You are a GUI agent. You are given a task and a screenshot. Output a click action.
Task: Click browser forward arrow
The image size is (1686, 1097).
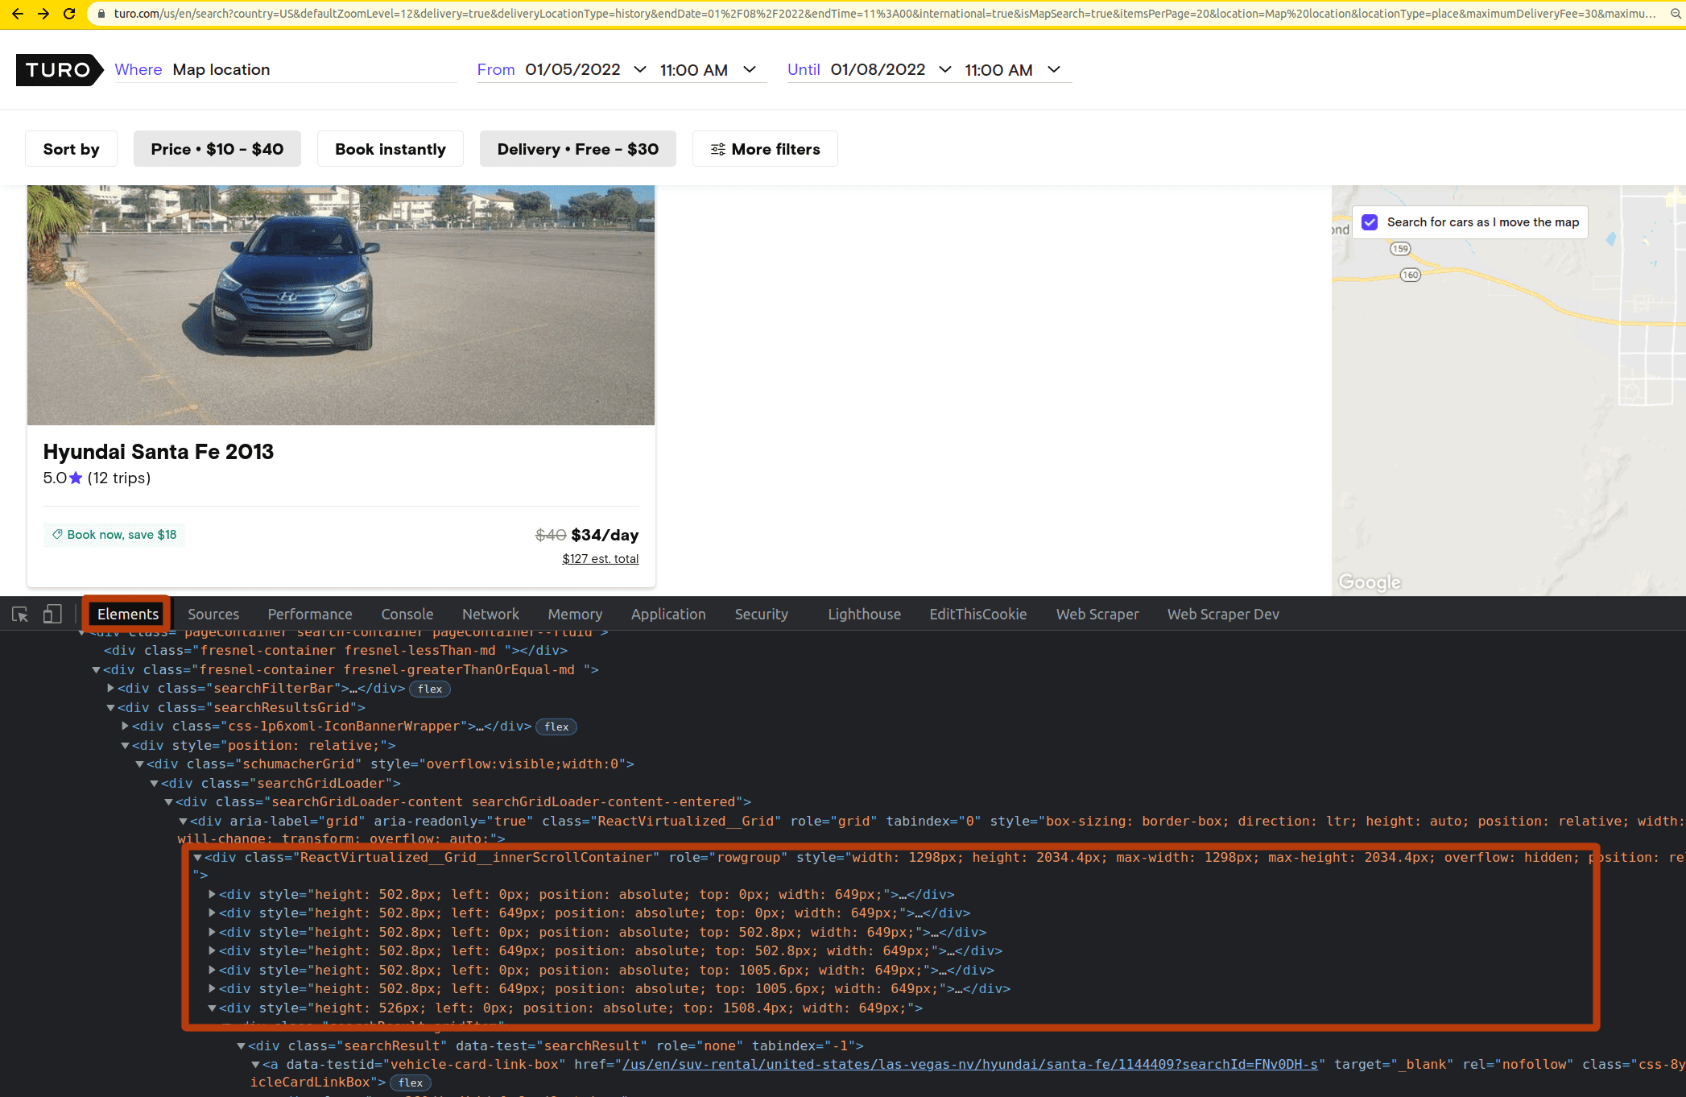tap(43, 14)
